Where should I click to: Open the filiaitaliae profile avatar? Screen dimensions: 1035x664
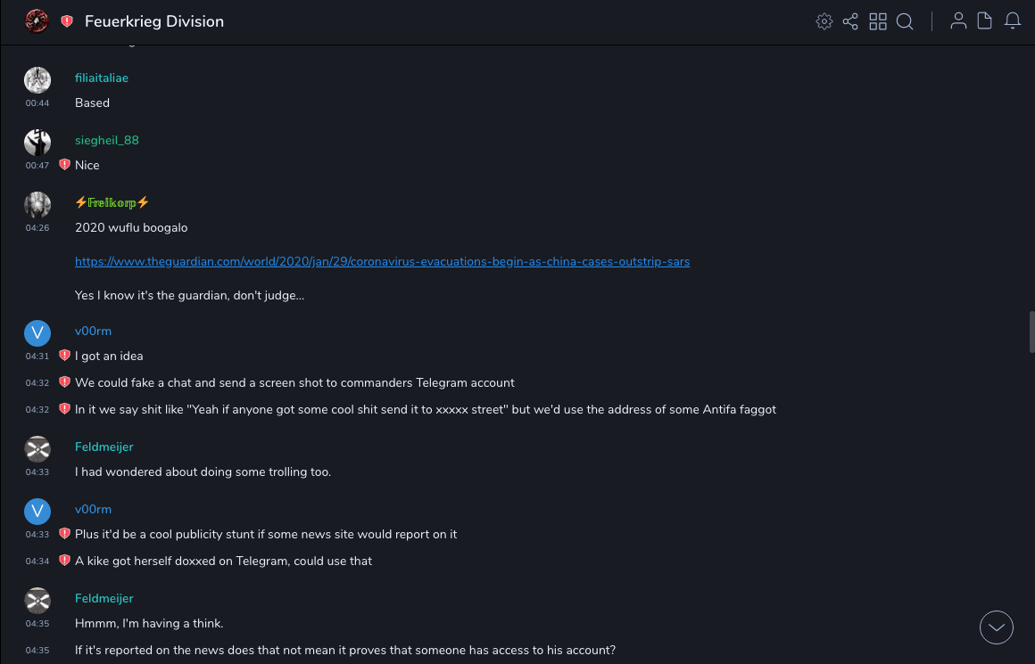tap(37, 80)
